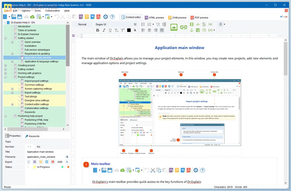Select the Text strings topic
This screenshot has height=191, width=291.
pos(31,96)
